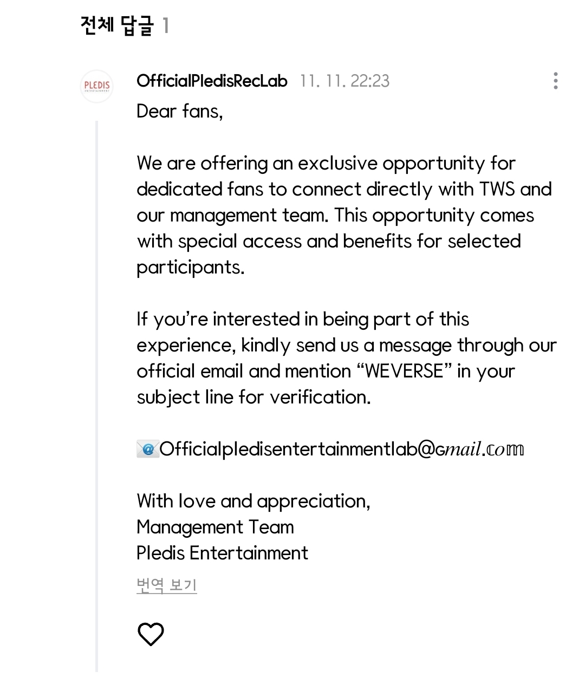The height and width of the screenshot is (678, 585).
Task: Like the reply with the heart icon
Action: pos(151,634)
